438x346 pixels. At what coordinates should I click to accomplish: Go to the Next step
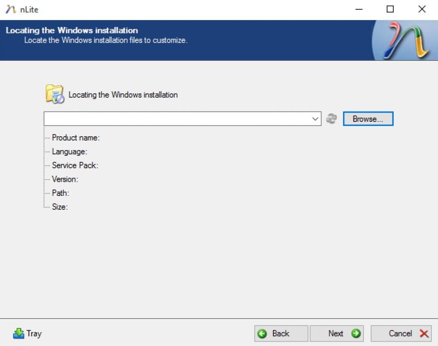(336, 333)
